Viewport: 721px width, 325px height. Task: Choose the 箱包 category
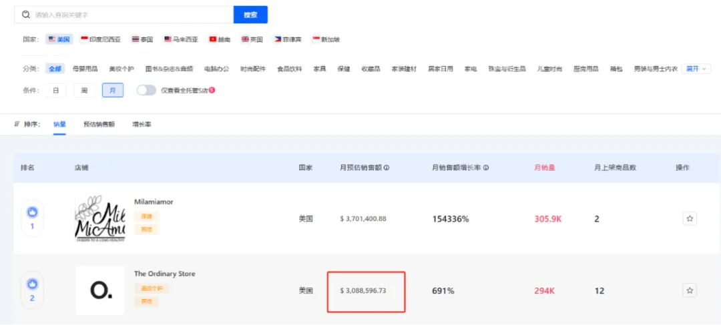(x=616, y=69)
